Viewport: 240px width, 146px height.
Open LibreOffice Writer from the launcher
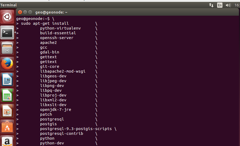(7, 79)
